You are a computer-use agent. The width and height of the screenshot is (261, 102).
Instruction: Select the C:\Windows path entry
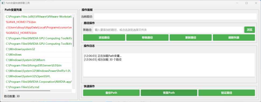(x=39, y=55)
